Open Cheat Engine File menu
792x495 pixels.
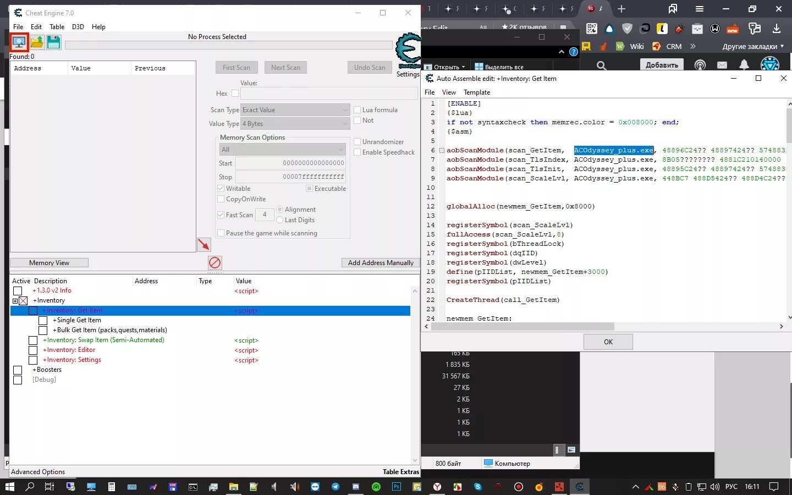pos(18,27)
